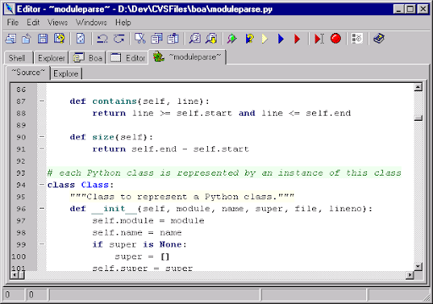
Task: Click line number 93 in the margin
Action: 21,173
